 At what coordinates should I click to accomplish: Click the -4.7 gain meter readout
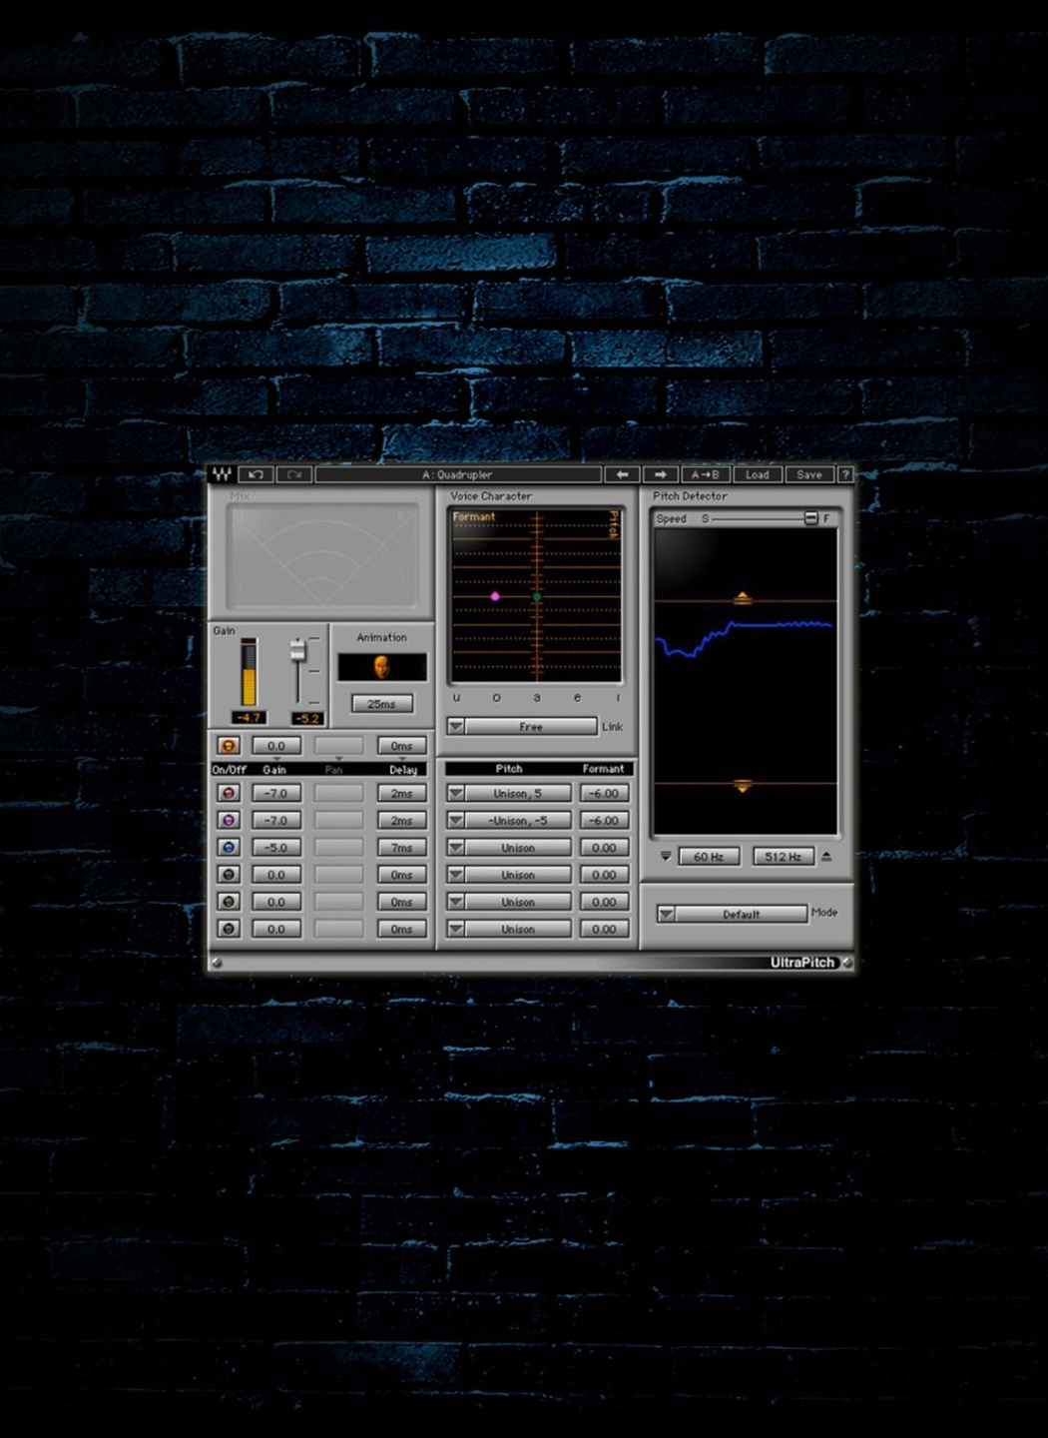[x=249, y=718]
